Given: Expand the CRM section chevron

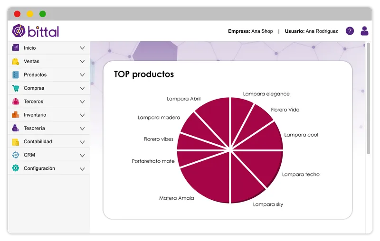Looking at the screenshot, I should [x=82, y=155].
